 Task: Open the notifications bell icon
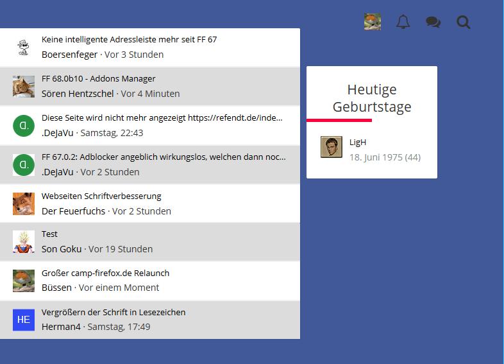point(403,22)
